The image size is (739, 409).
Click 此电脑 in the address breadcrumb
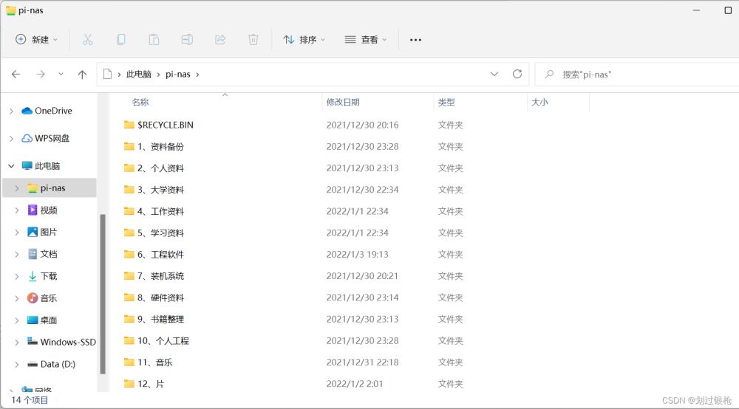click(138, 75)
